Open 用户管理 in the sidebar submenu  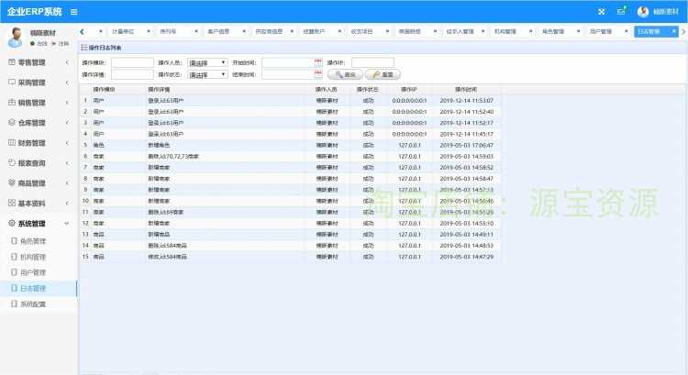(33, 272)
